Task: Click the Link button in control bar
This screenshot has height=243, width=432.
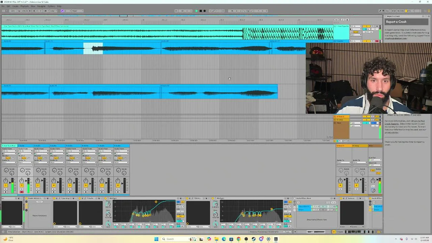Action: click(12, 11)
